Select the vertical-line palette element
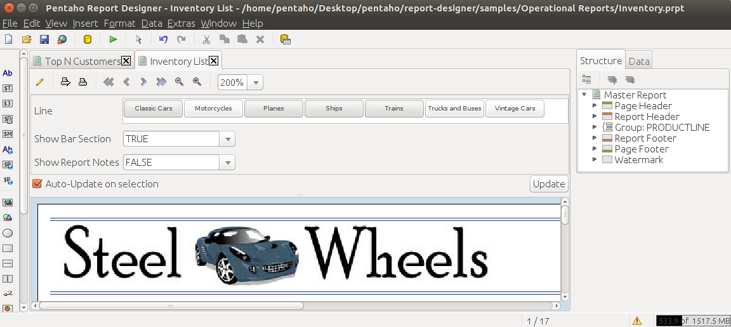 pyautogui.click(x=8, y=279)
